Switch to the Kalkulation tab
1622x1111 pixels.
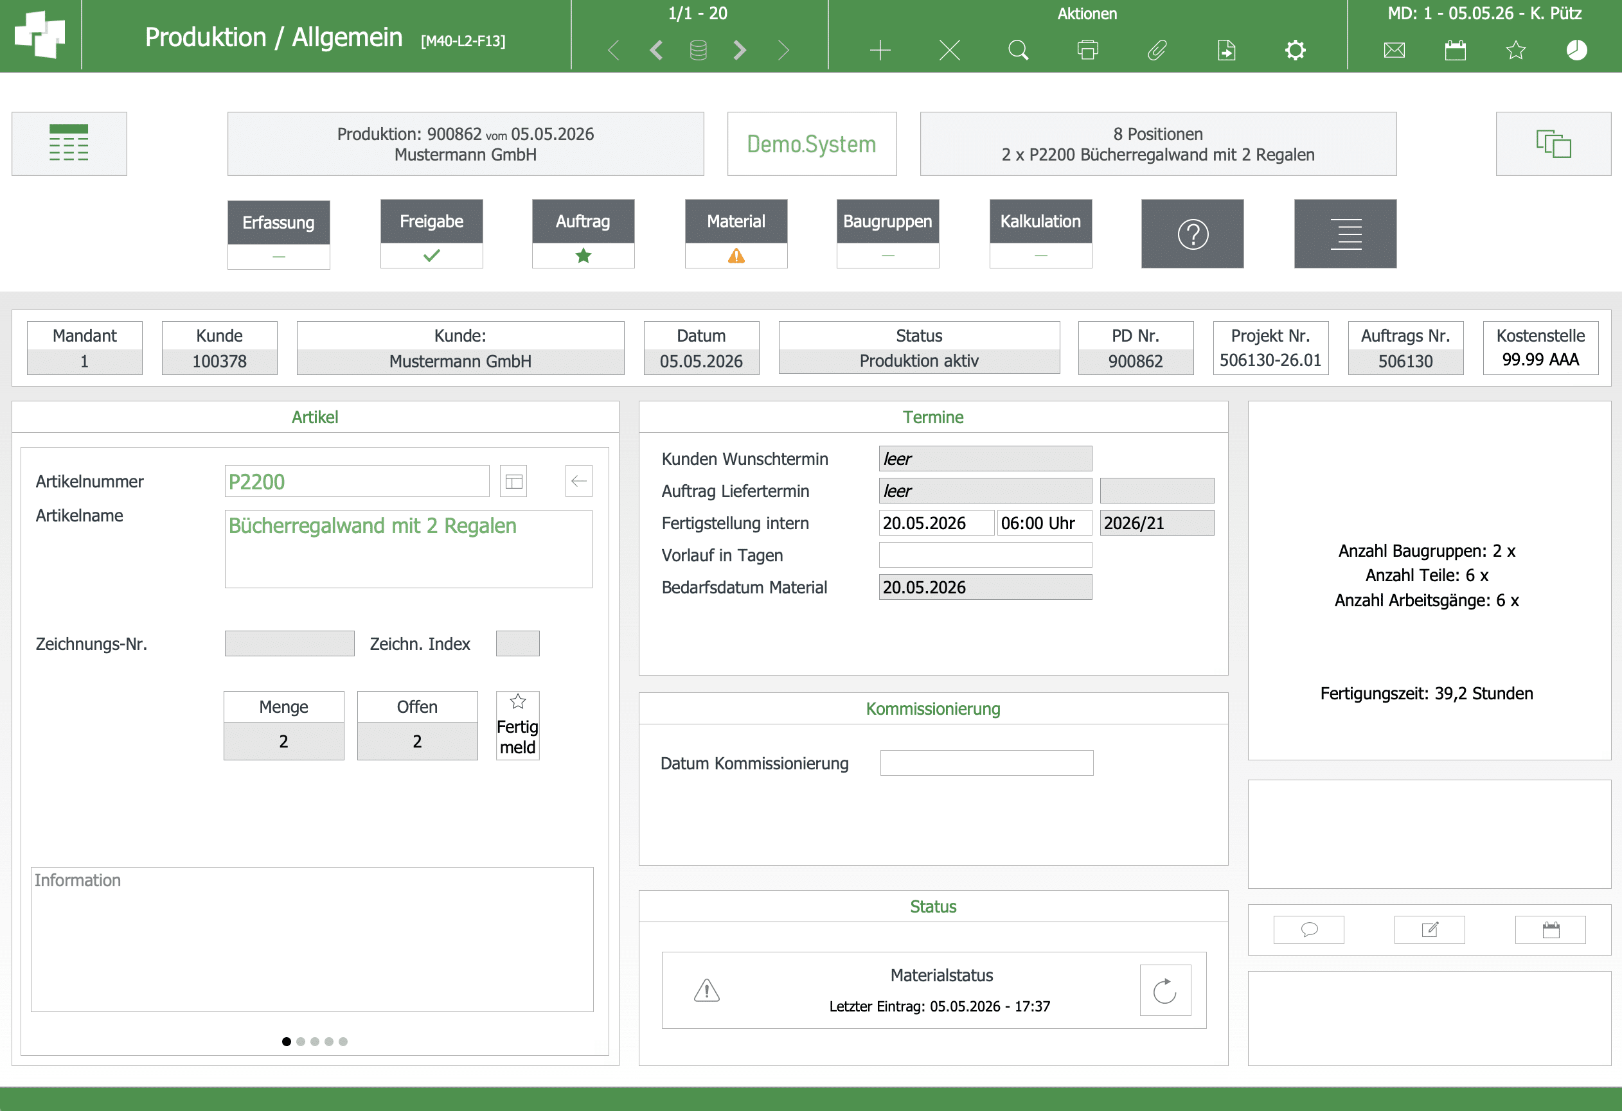coord(1040,234)
